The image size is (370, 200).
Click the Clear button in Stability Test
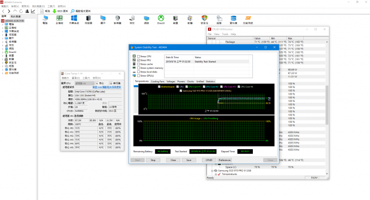173,160
